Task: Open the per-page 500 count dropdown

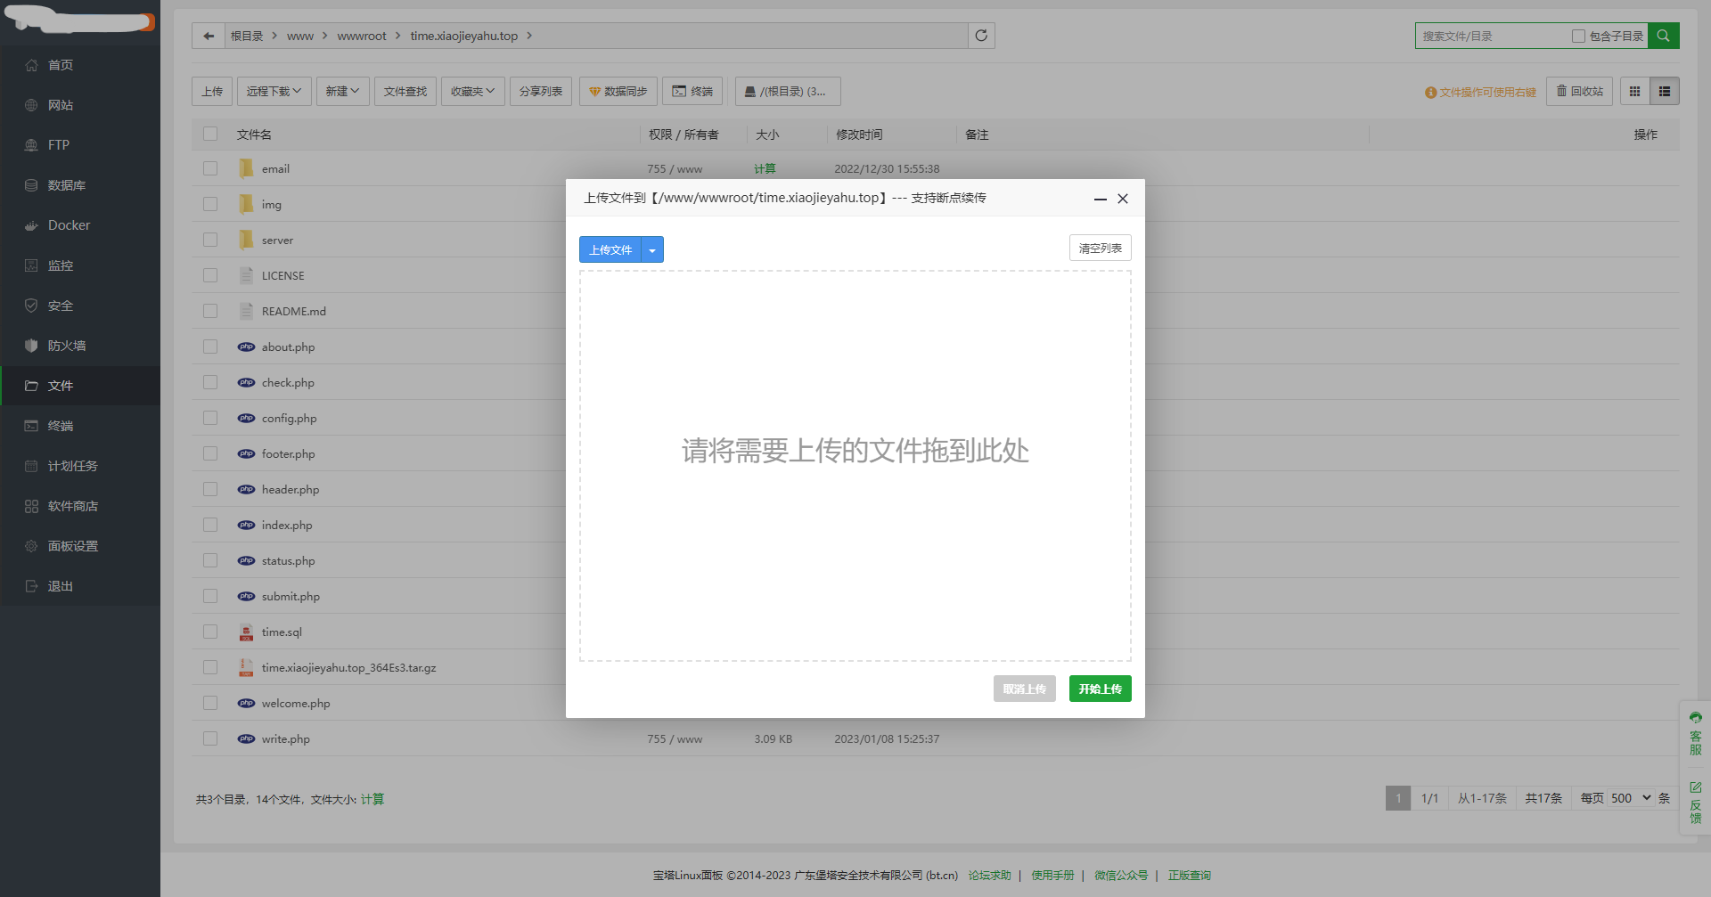Action: click(x=1631, y=798)
